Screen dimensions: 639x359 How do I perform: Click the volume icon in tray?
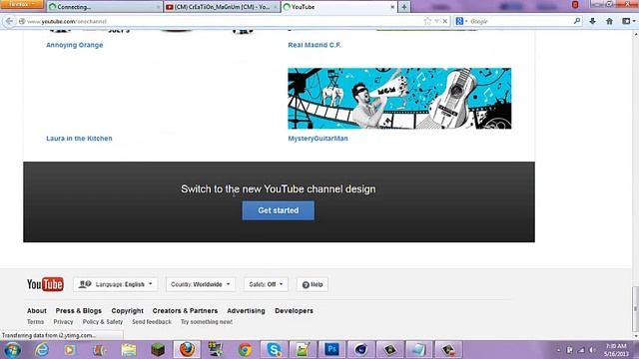(592, 350)
